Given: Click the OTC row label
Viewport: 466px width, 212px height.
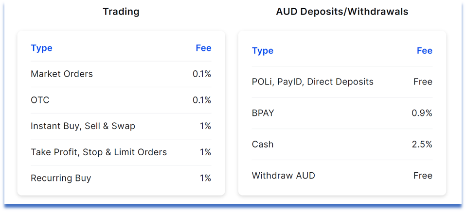Looking at the screenshot, I should coord(40,100).
